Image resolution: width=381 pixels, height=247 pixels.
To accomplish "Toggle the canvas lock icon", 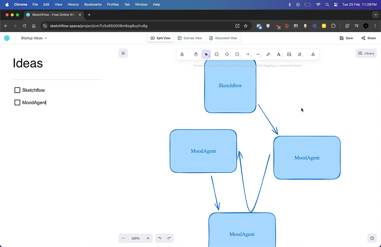I will (x=182, y=54).
